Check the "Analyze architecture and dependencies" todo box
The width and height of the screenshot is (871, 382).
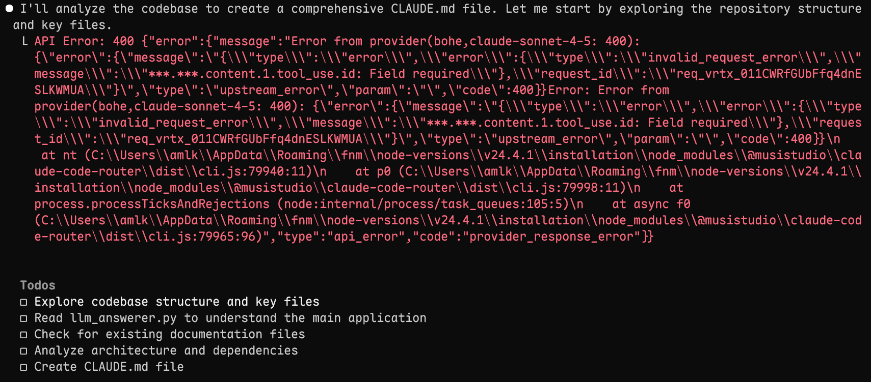click(x=23, y=351)
